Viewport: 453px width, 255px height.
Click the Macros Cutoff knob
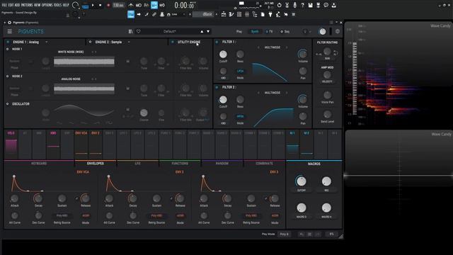coord(302,181)
